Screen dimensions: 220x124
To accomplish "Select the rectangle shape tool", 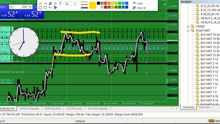I will click(40, 8).
